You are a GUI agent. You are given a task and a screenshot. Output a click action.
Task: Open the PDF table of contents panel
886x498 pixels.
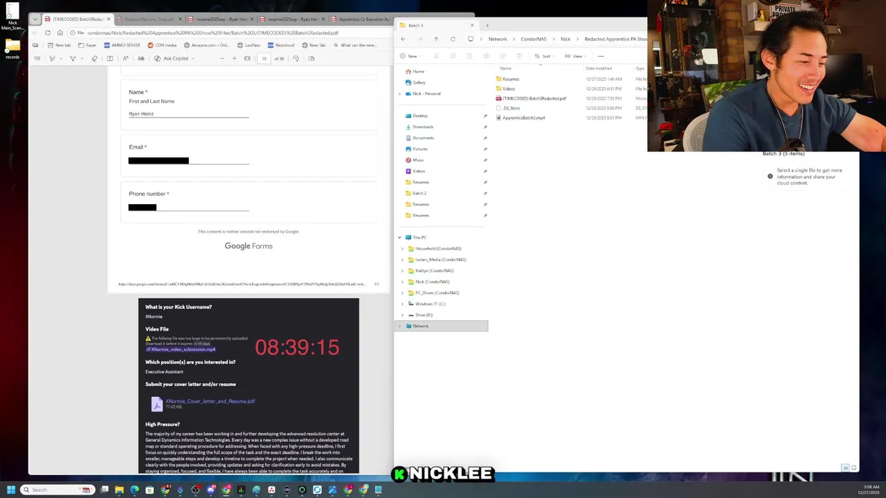click(37, 58)
